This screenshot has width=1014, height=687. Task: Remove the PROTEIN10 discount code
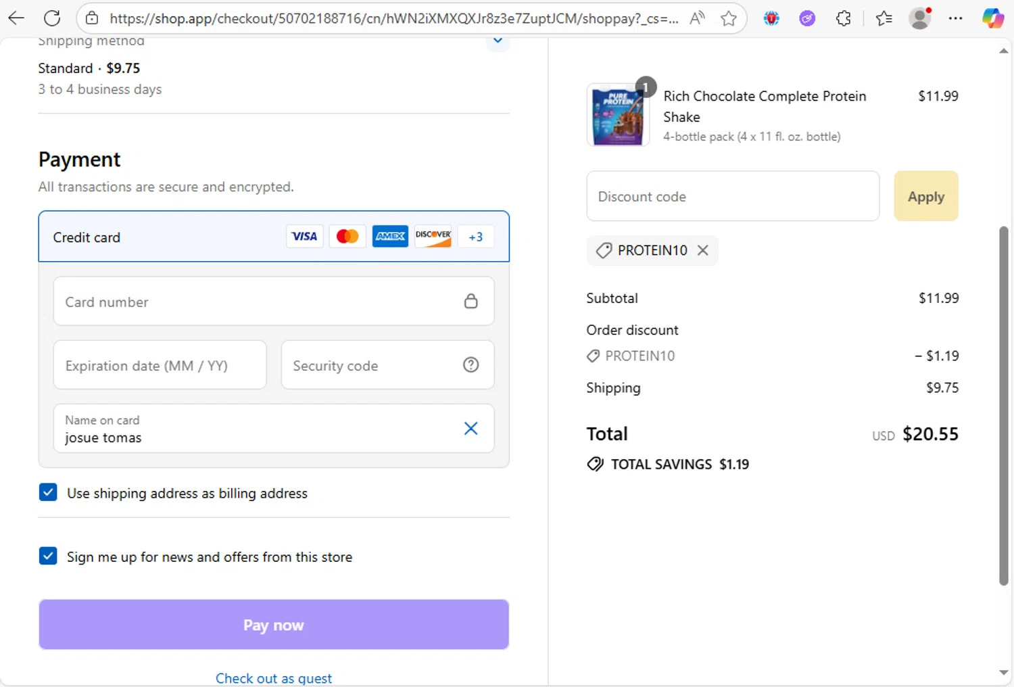pos(703,250)
